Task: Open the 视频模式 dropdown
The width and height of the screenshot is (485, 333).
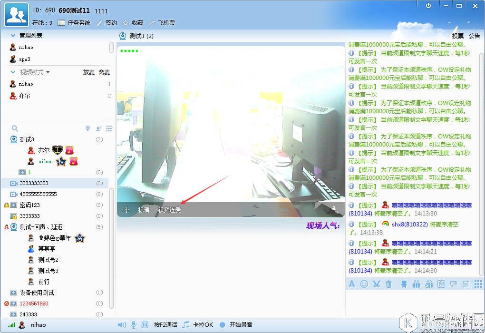Action: pos(40,72)
